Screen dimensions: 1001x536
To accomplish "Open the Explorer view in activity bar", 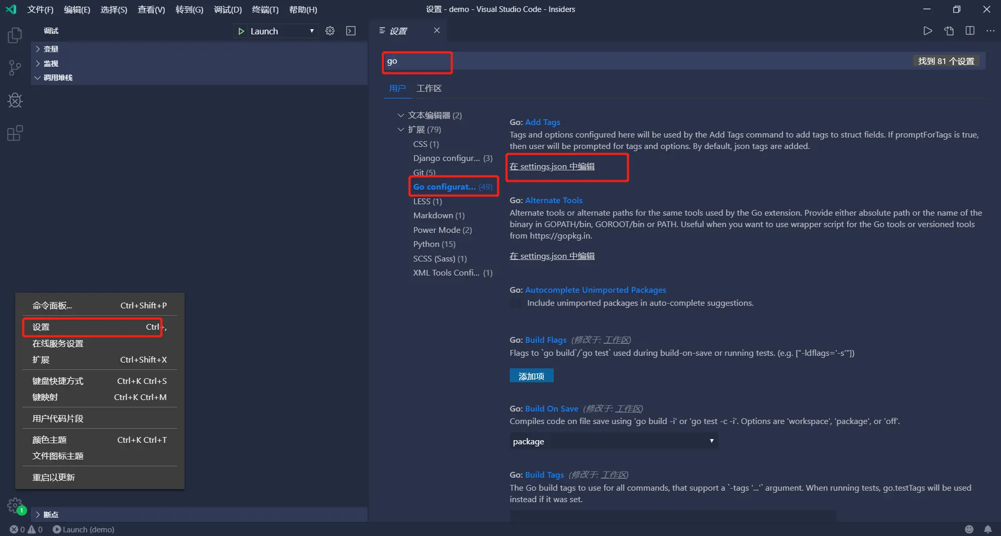I will pyautogui.click(x=15, y=35).
